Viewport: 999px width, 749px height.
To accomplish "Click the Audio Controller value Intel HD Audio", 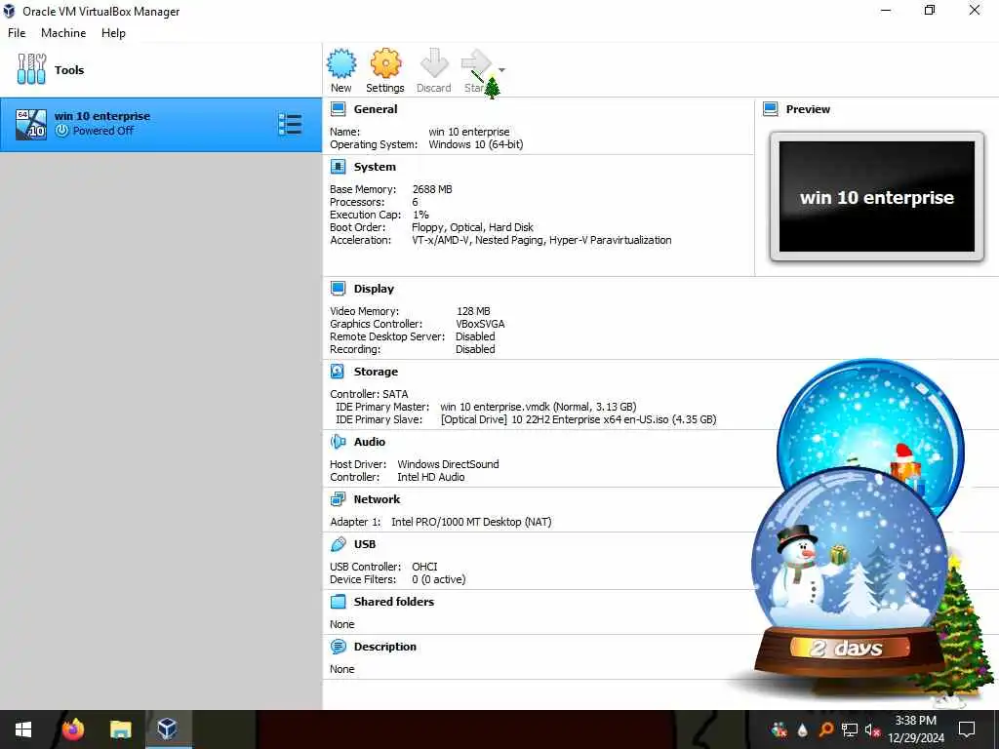I will pos(430,477).
